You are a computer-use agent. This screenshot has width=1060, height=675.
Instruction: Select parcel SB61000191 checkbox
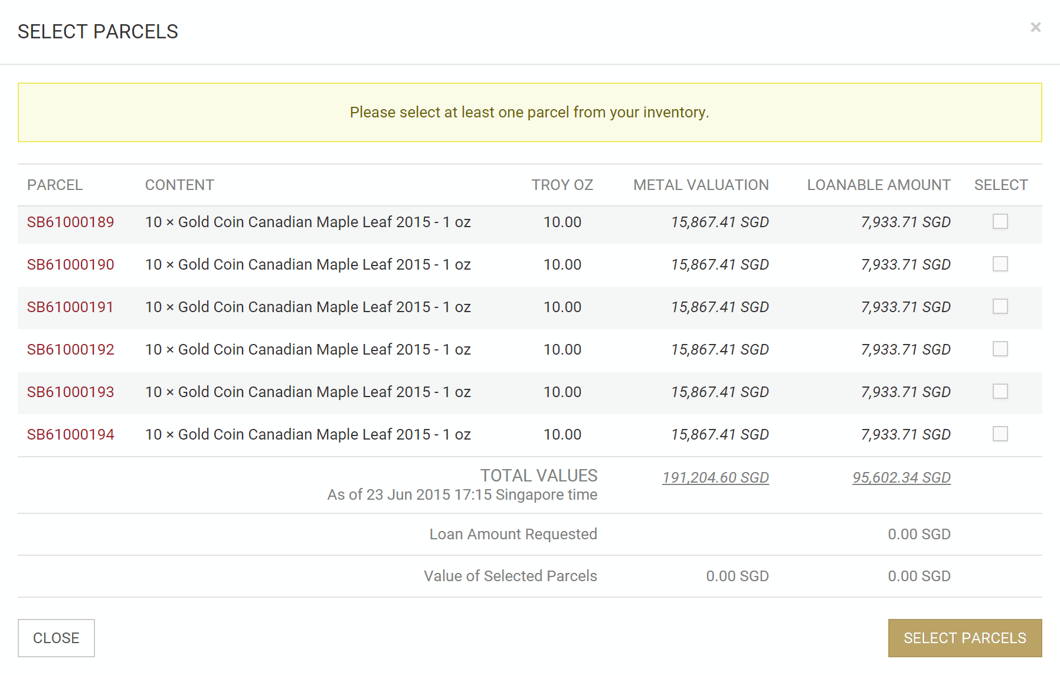point(1000,306)
